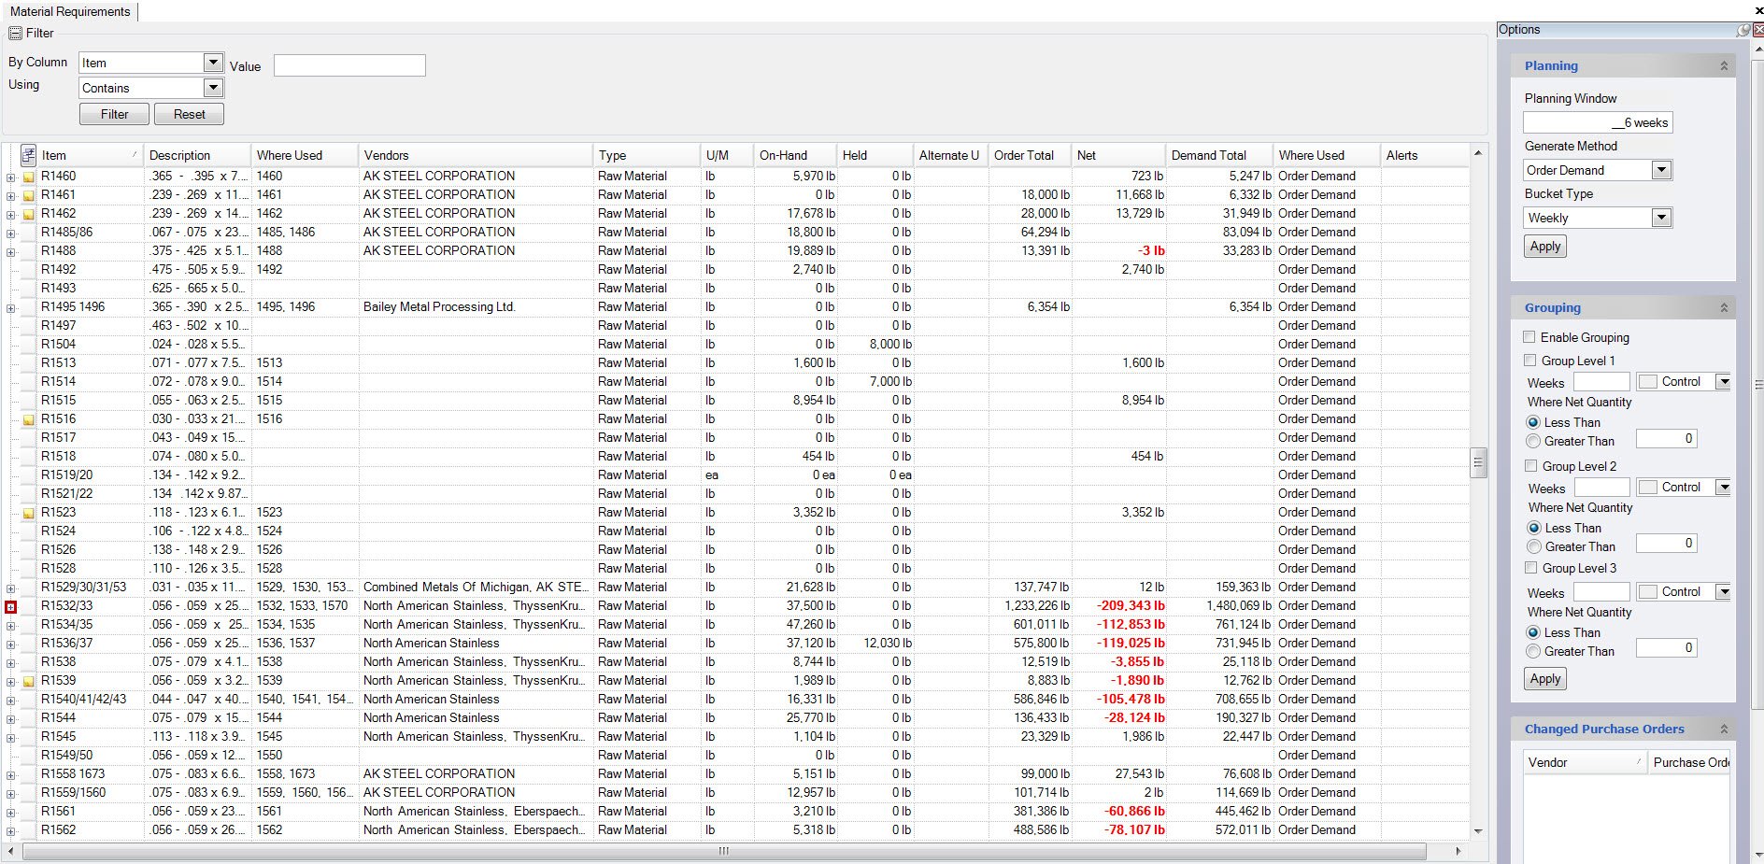Click the Reset button
Viewport: 1764px width, 864px height.
189,114
